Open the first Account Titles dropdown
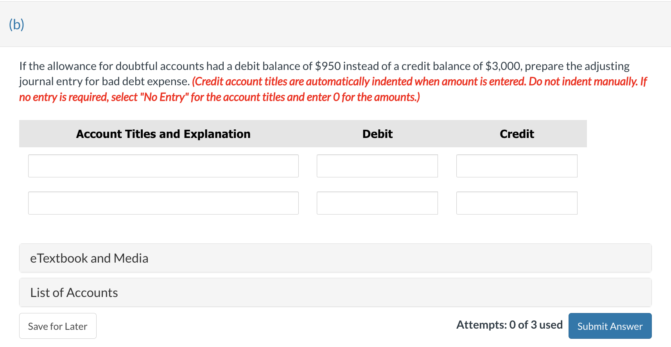 pos(163,166)
